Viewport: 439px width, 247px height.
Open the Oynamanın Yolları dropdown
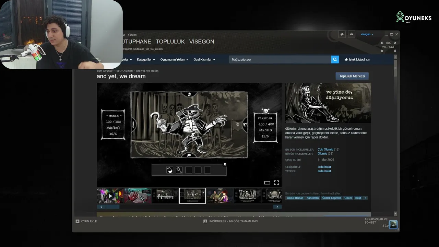175,60
